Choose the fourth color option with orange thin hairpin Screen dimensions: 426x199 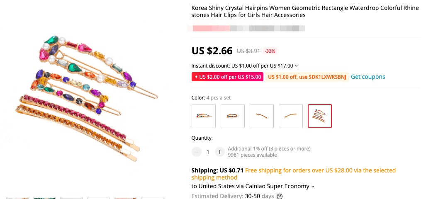pos(291,116)
